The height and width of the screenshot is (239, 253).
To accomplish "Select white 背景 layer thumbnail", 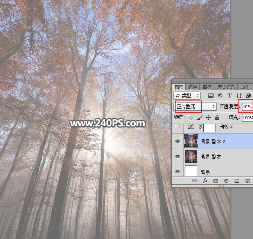I will 191,171.
